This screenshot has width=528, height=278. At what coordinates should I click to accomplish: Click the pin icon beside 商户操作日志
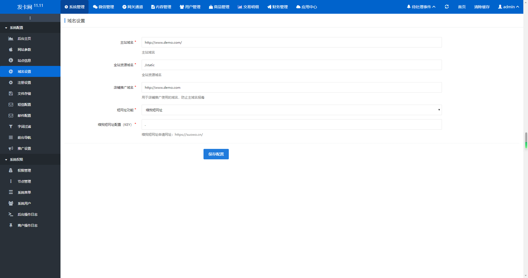(x=11, y=225)
